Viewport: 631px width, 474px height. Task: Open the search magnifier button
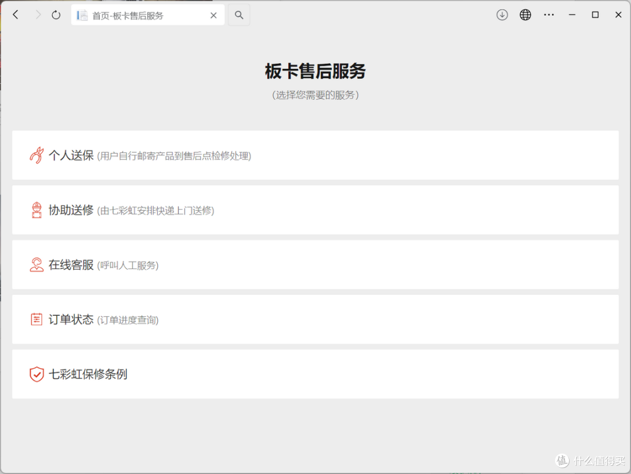tap(239, 15)
